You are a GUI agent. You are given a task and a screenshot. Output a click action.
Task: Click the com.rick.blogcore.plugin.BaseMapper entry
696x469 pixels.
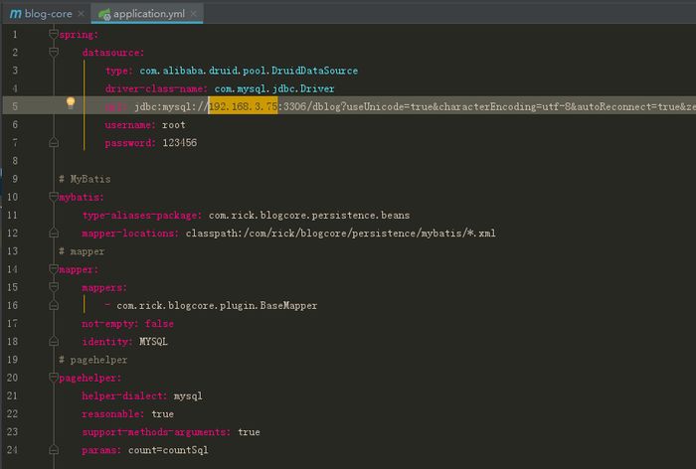coord(217,305)
